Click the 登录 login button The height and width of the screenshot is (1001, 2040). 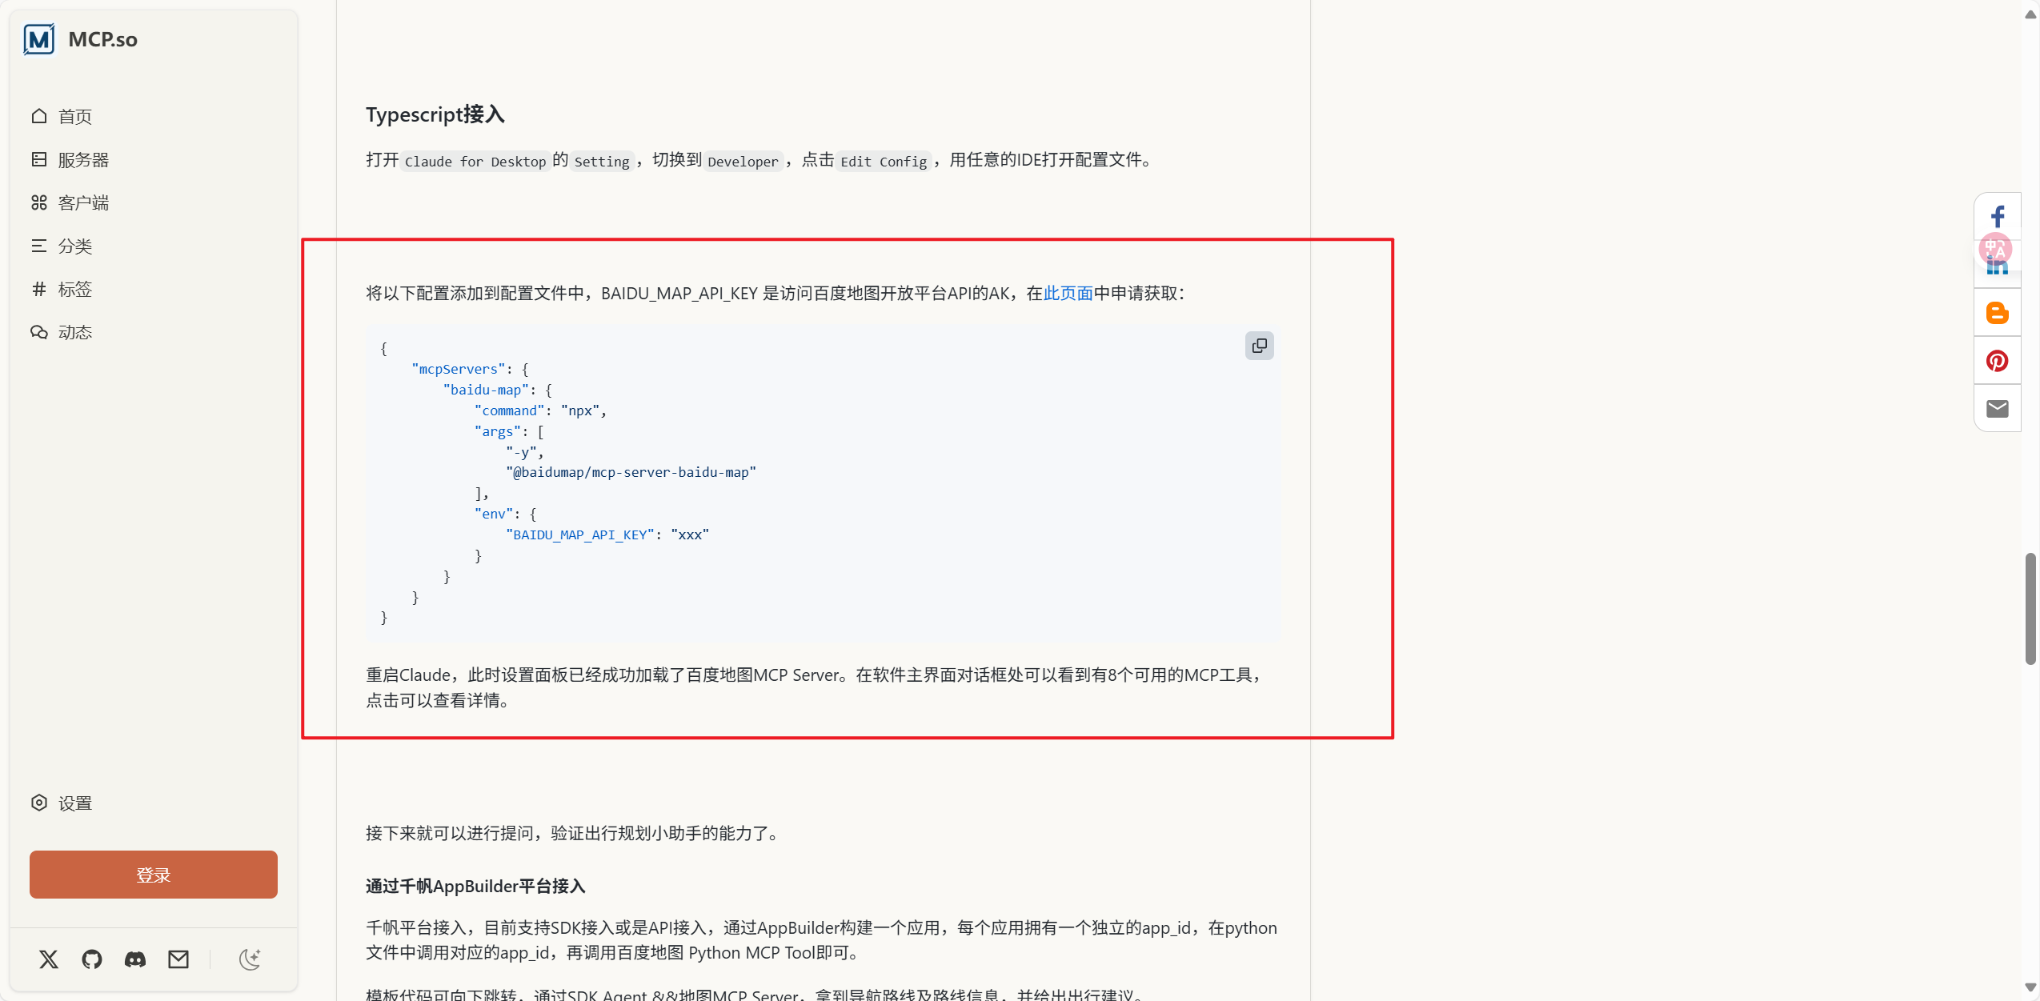[154, 875]
